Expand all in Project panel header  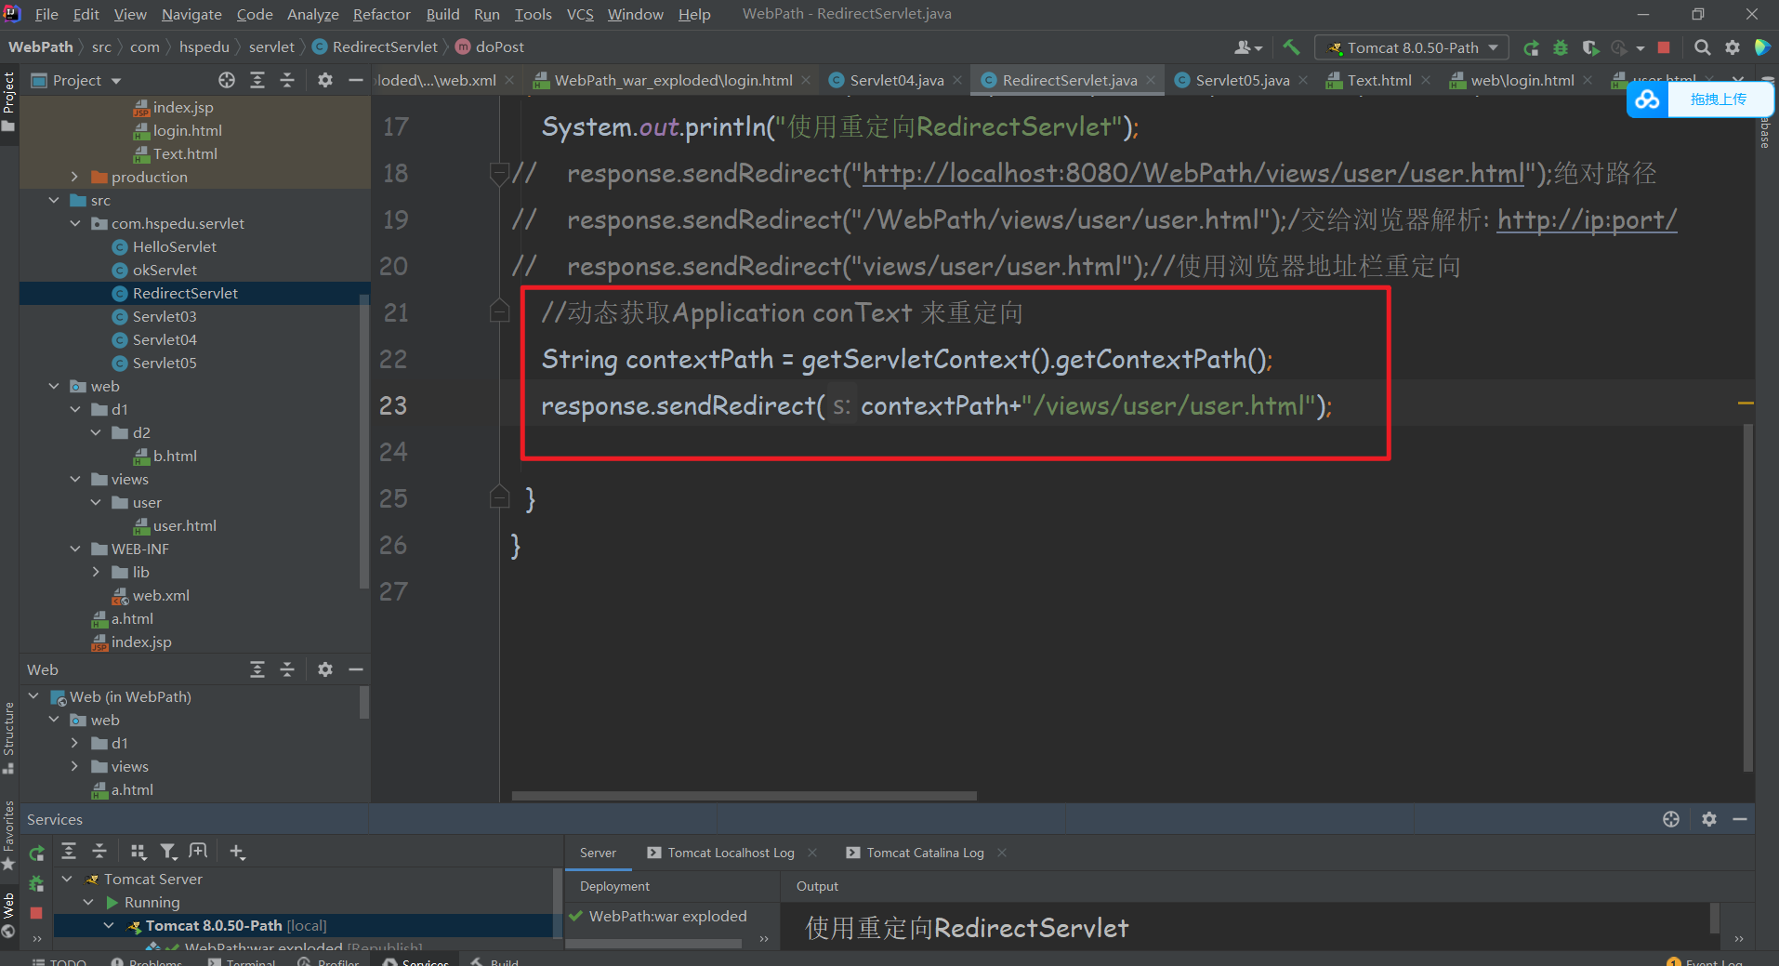[257, 80]
